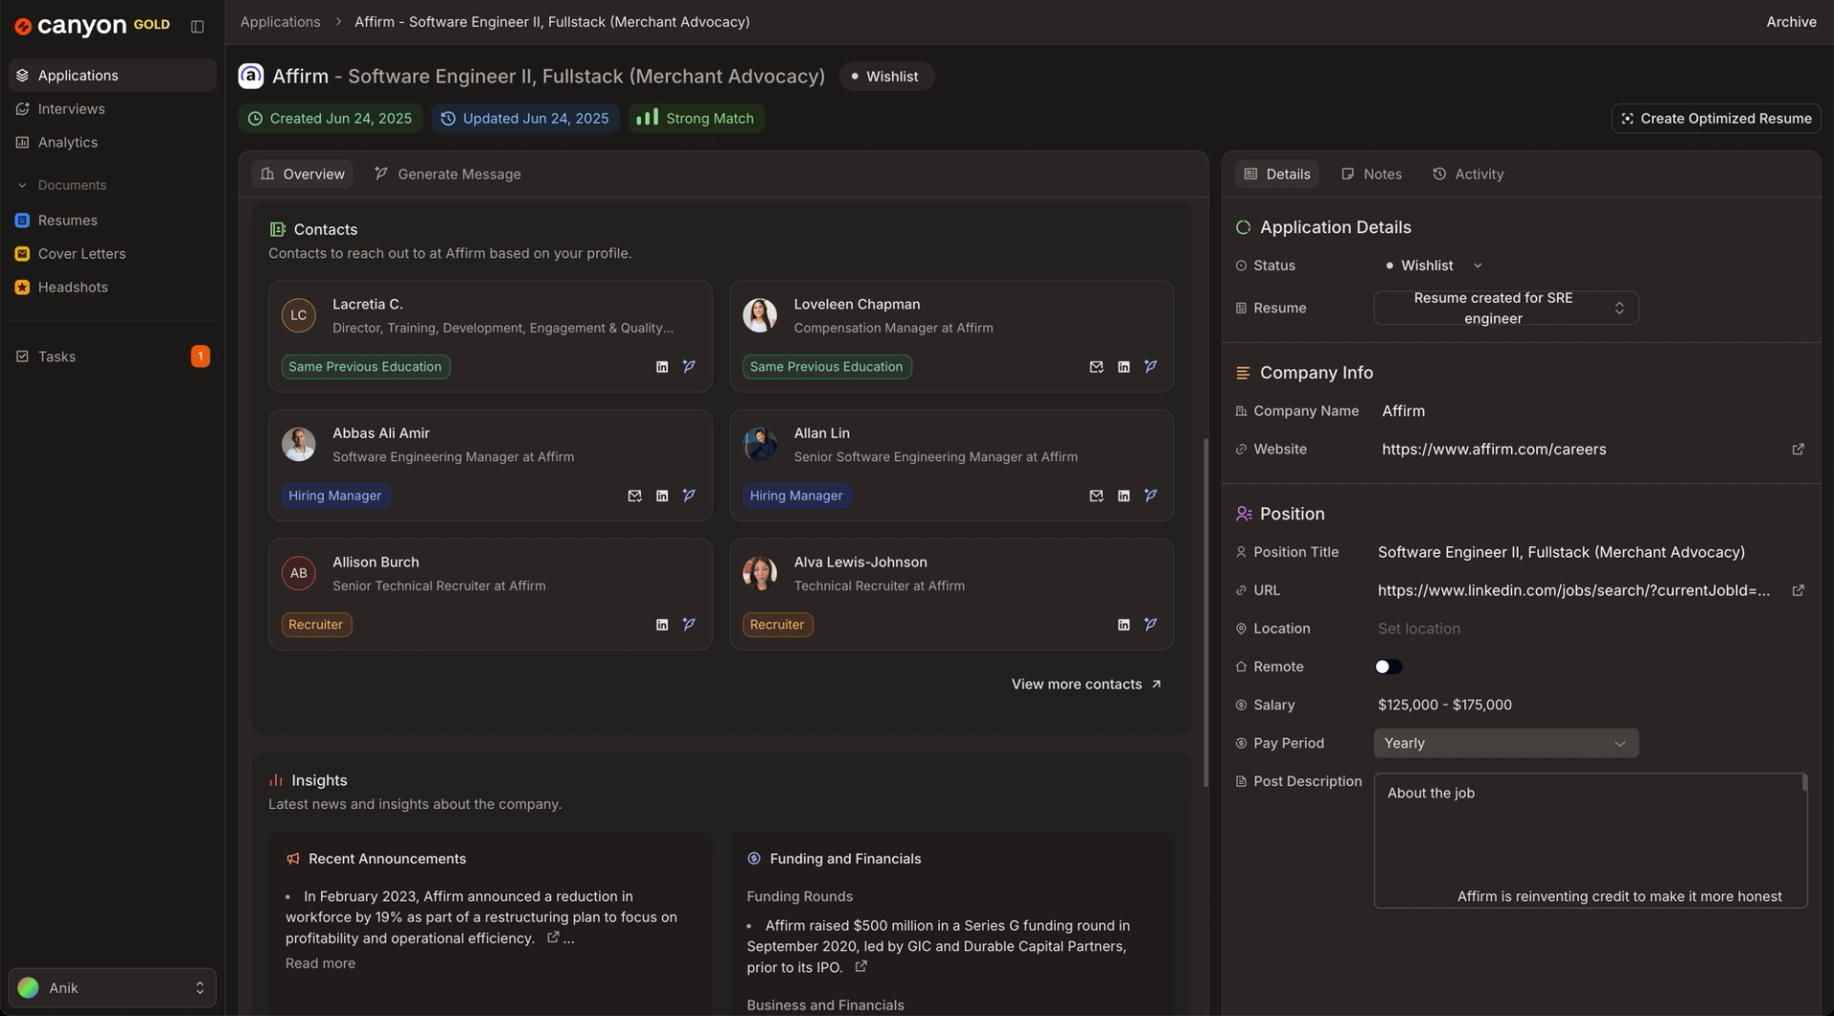Image resolution: width=1834 pixels, height=1016 pixels.
Task: LinkedIn icon on Loveleen Chapman card
Action: 1123,367
